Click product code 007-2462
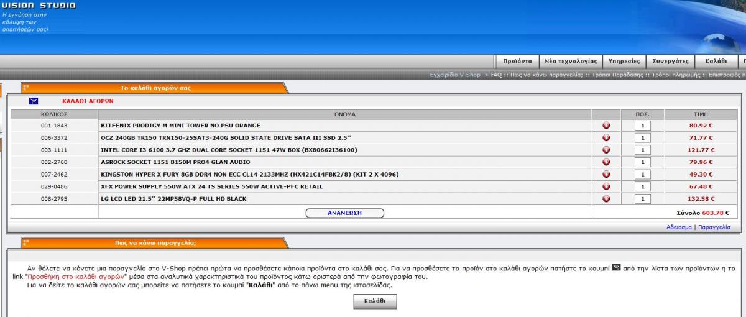The height and width of the screenshot is (317, 746). pyautogui.click(x=54, y=175)
